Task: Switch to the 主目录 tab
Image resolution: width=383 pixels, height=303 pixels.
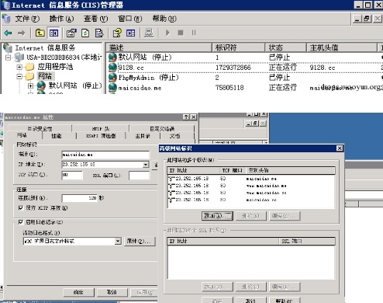Action: [x=143, y=136]
